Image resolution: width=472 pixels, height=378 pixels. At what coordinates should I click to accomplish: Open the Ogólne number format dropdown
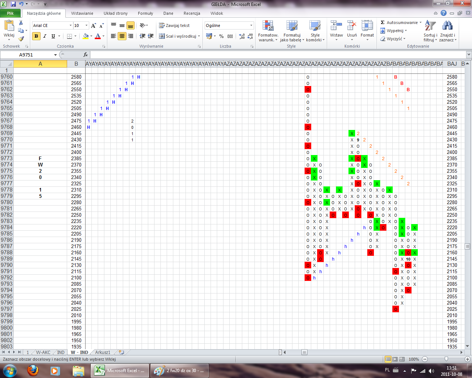point(251,25)
